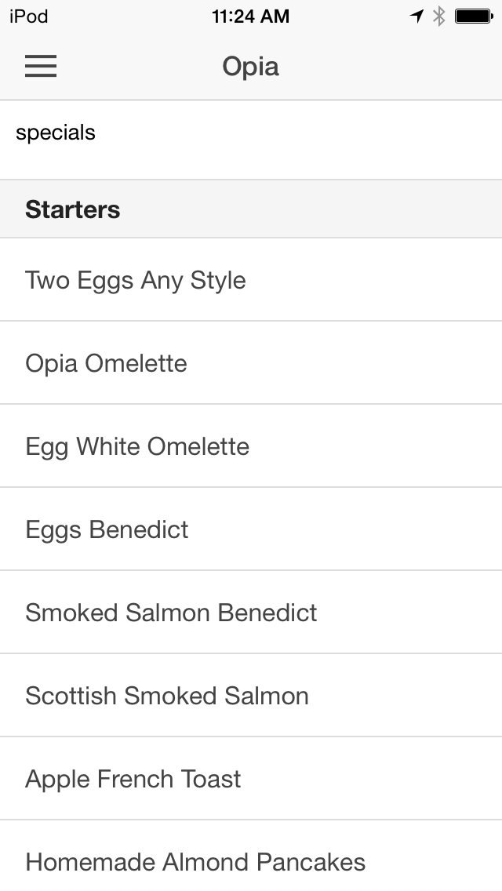Select Apple French Toast
Image resolution: width=502 pixels, height=891 pixels.
[251, 779]
